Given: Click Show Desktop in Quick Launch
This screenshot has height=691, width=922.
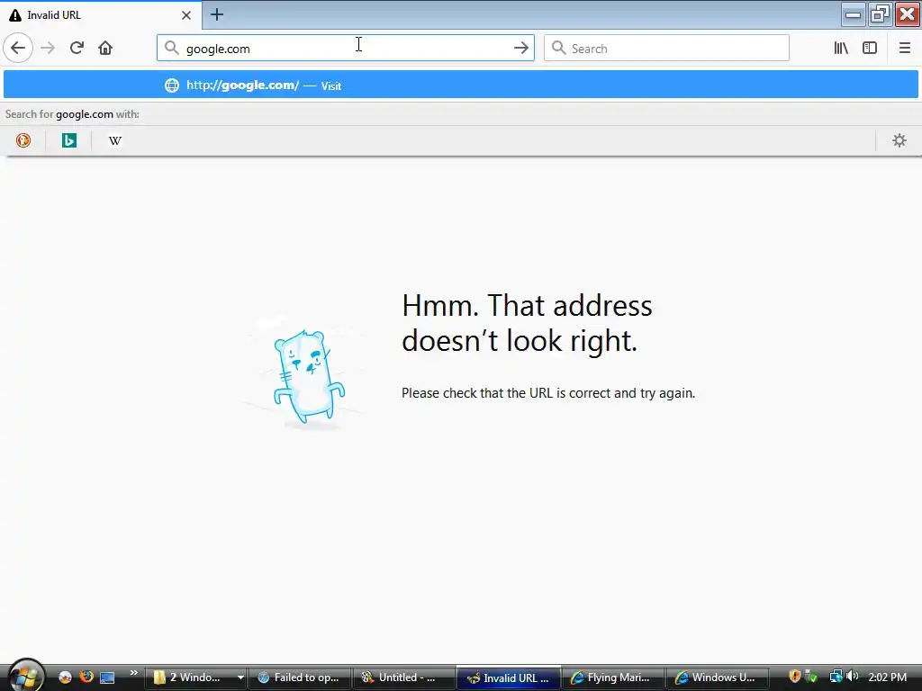Looking at the screenshot, I should [x=107, y=677].
